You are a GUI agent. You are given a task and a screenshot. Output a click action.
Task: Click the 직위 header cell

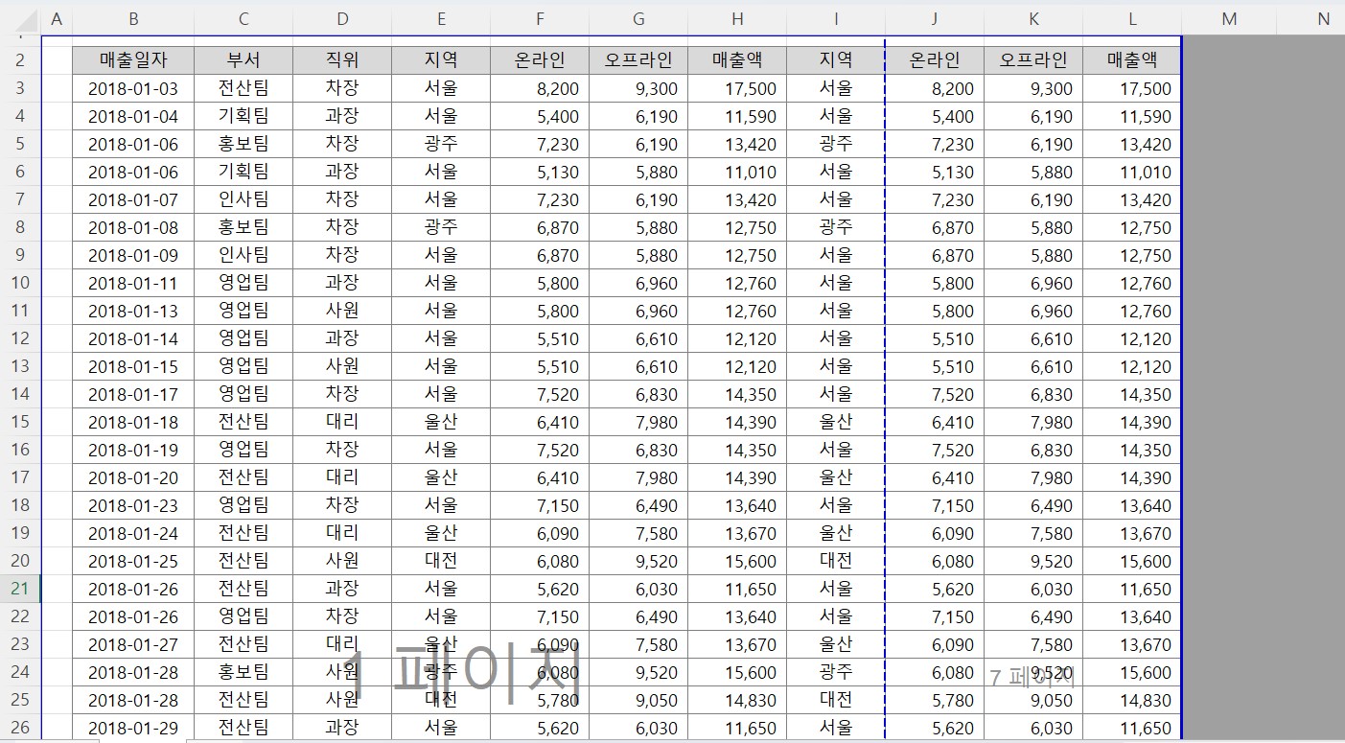pyautogui.click(x=341, y=58)
